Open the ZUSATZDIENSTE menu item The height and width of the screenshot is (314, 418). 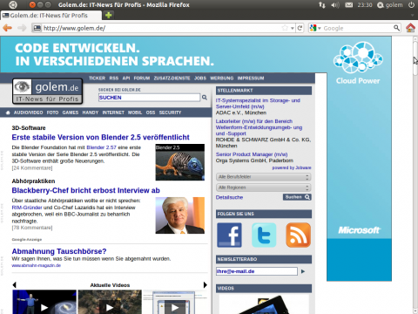point(172,78)
